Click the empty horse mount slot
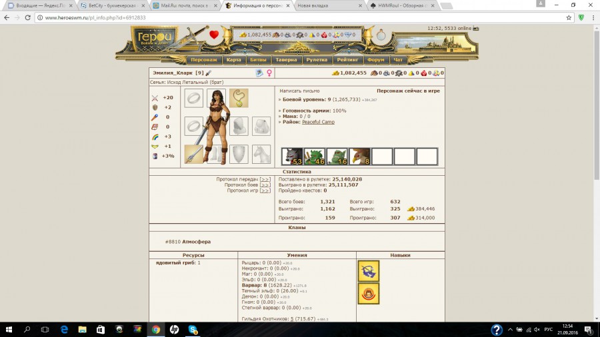600x337 pixels. click(261, 155)
